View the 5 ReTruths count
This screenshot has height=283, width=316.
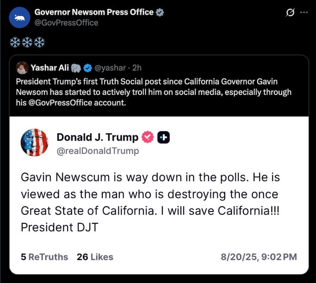[x=44, y=257]
